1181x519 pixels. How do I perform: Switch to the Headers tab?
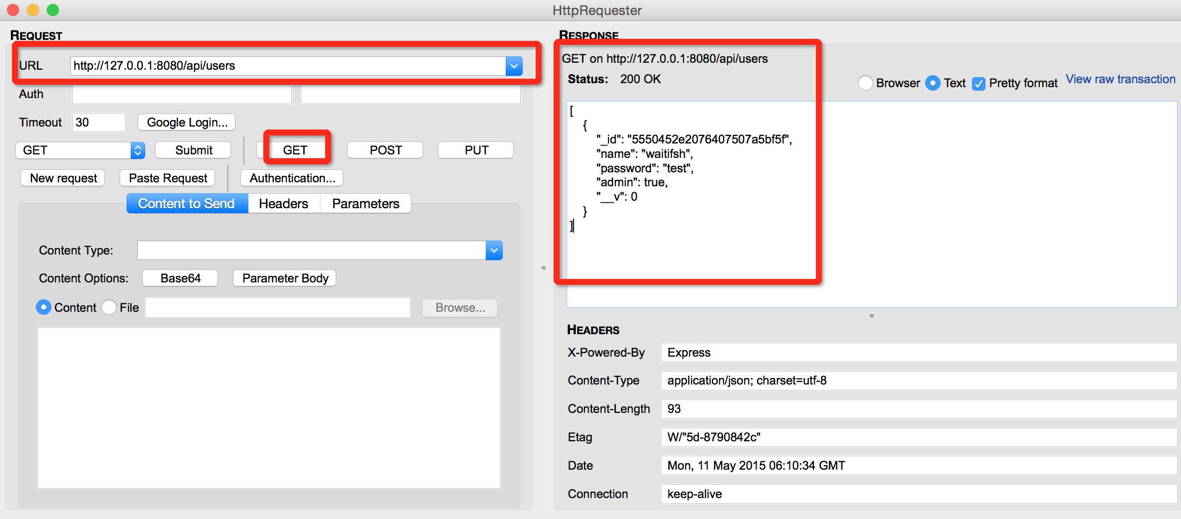284,204
